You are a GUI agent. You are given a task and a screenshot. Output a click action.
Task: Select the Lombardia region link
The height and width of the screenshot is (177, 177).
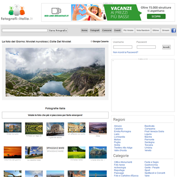pos(119,137)
